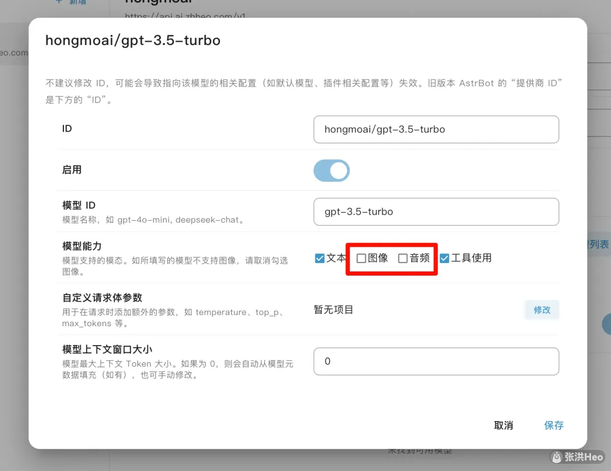Click the 自定义请求体参数 label
This screenshot has height=471, width=611.
coord(102,298)
